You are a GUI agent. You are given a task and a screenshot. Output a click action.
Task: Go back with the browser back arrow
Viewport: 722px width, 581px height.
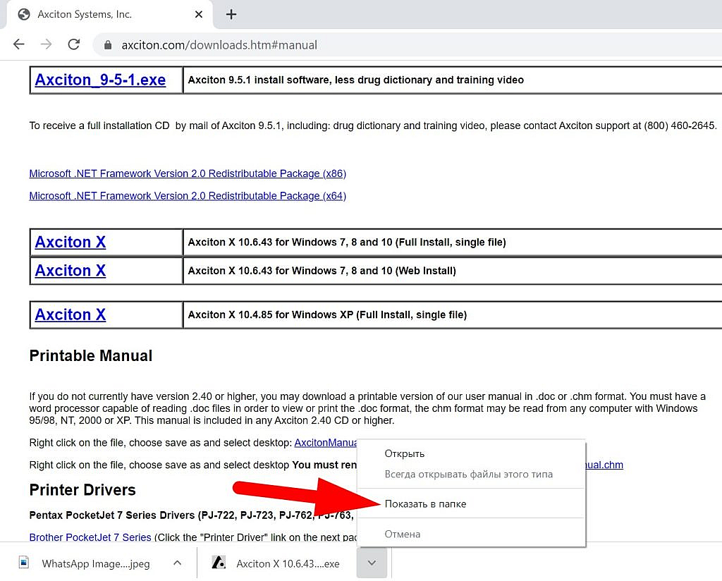point(19,44)
